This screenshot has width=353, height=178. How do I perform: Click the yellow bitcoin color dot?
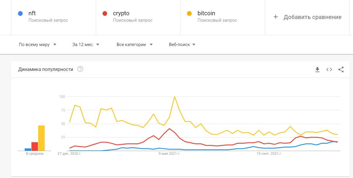pos(189,13)
